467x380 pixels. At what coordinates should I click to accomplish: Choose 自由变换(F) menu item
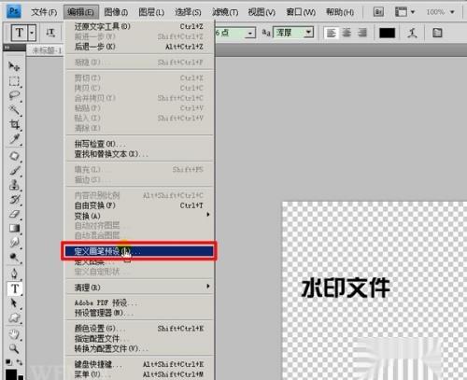click(x=139, y=205)
